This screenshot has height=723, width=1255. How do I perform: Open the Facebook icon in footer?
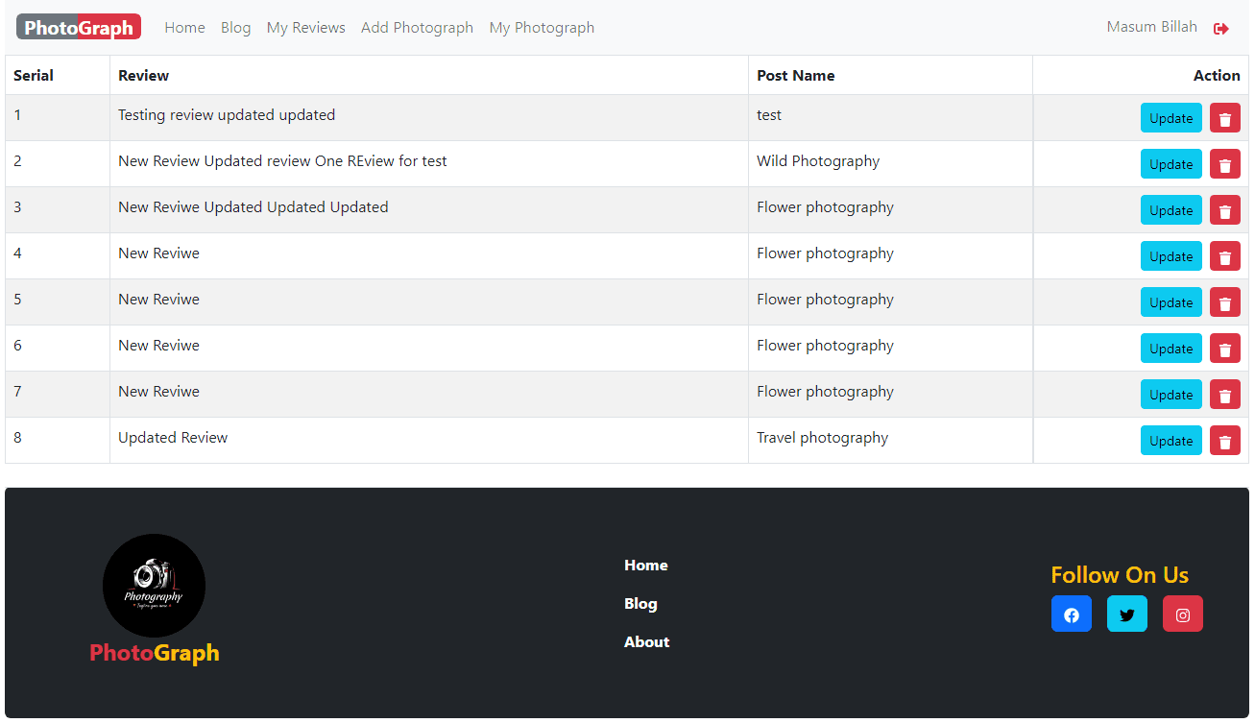[x=1071, y=615]
